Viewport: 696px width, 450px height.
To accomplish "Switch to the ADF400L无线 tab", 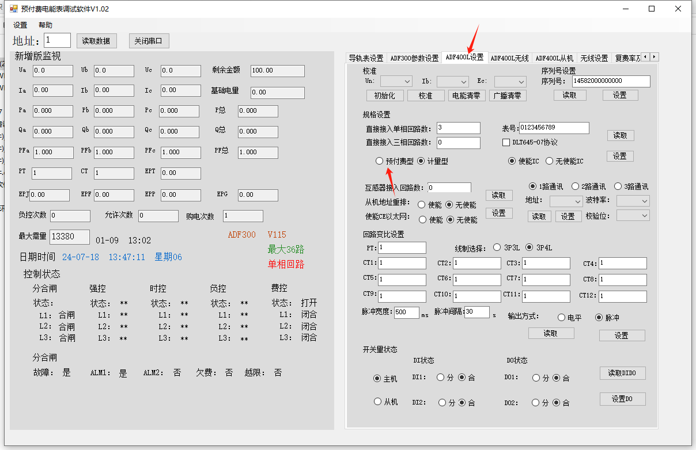I will (509, 58).
